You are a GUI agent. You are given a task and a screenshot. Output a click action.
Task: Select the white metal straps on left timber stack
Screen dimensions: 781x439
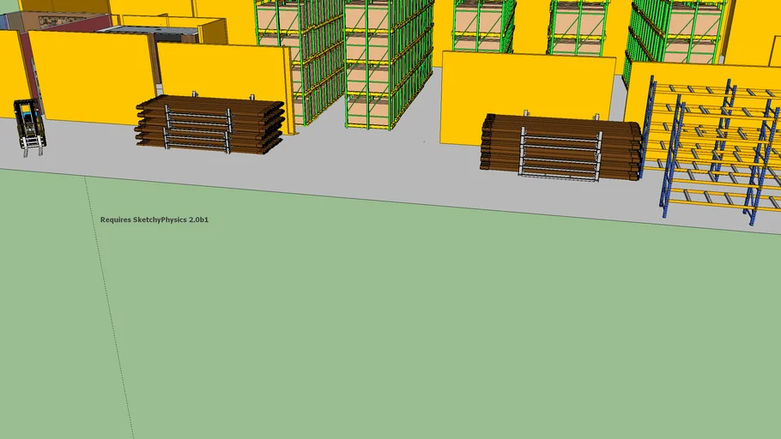tap(198, 129)
